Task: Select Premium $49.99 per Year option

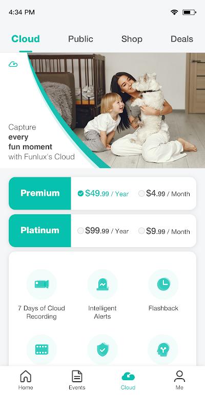Action: click(x=103, y=194)
